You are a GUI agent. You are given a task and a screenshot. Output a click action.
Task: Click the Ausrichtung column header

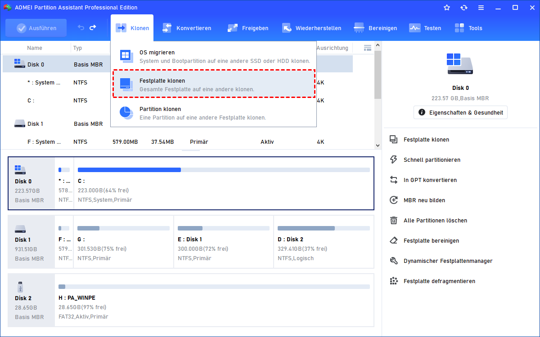pos(332,48)
